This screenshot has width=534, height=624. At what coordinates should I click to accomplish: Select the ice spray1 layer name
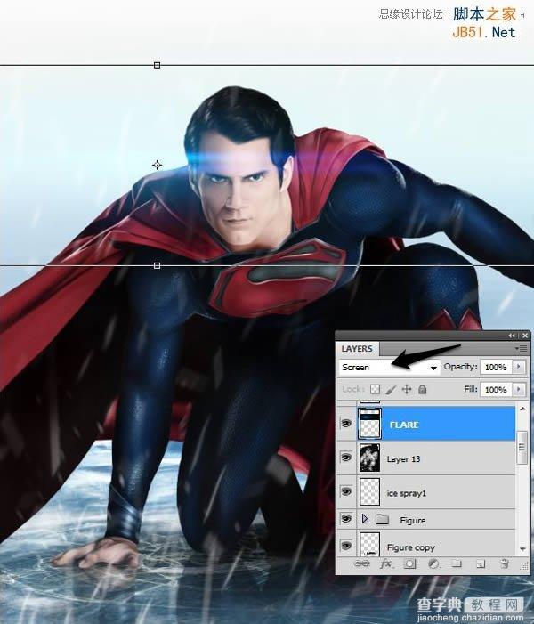coord(406,493)
